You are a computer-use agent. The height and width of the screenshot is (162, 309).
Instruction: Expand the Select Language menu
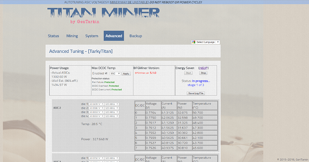point(206,42)
